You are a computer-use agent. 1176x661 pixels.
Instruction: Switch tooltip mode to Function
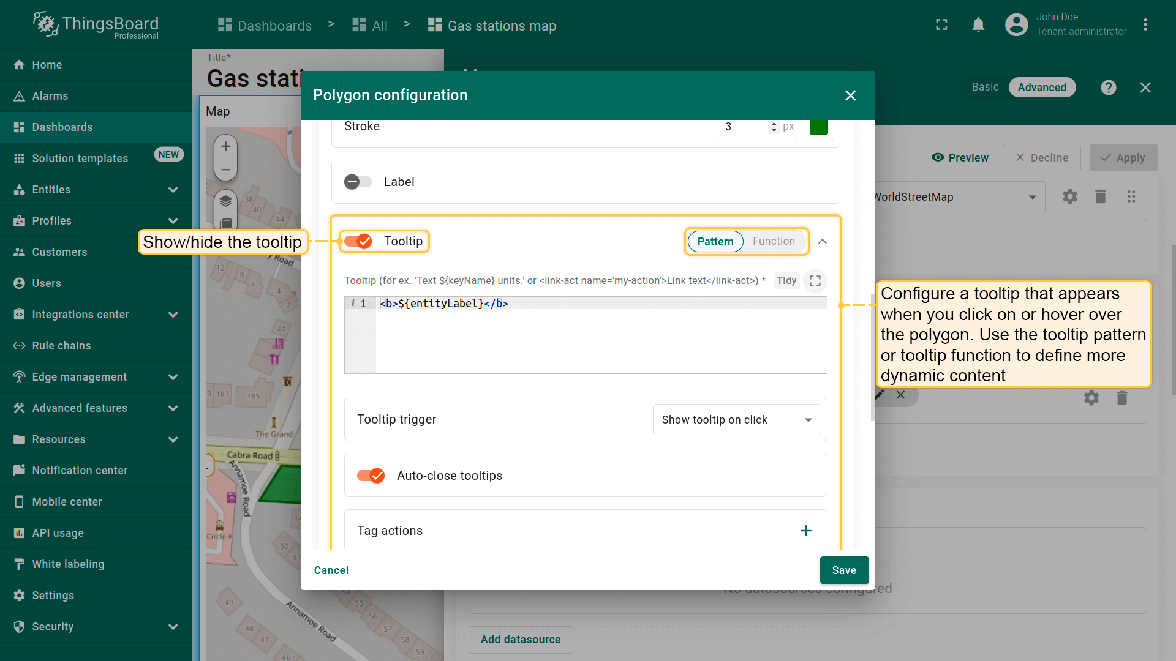pyautogui.click(x=774, y=241)
